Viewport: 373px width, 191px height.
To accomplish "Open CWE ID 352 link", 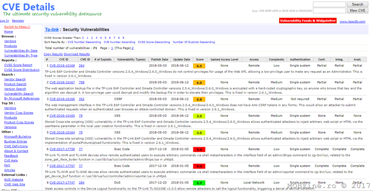I will [82, 99].
